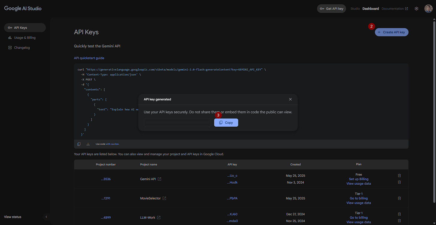View usage data for LLM-Work

[x=359, y=222]
